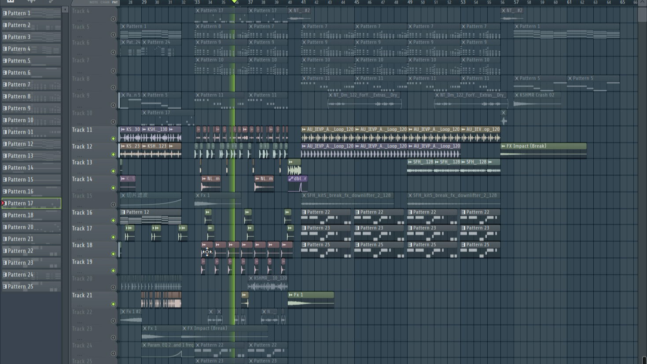Click the Pattern 18 grid icon in picker

click(x=5, y=215)
